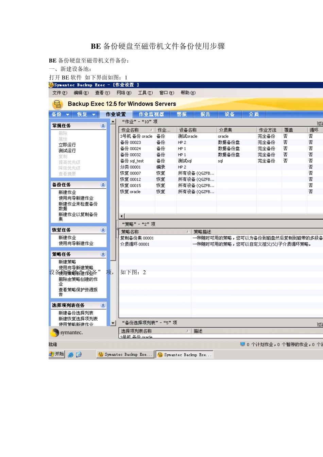Select job row 恢复 oracle
Viewport: 323px width, 457px height.
(x=221, y=192)
